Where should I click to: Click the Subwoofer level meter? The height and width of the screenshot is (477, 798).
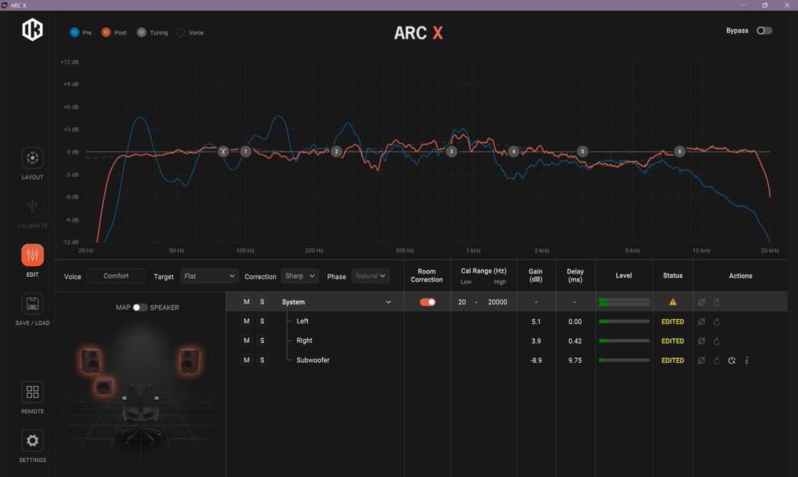tap(624, 361)
